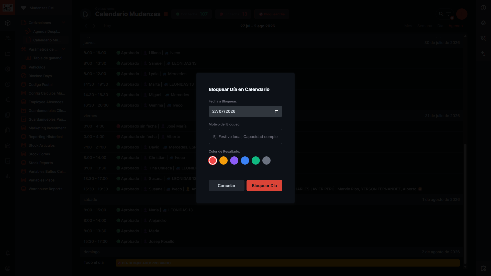Open Blocked Days in sidebar

(x=40, y=76)
